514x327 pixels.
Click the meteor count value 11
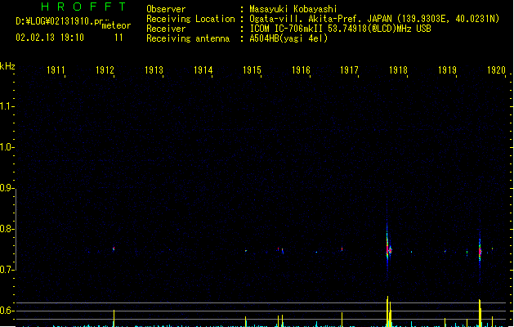click(x=118, y=38)
